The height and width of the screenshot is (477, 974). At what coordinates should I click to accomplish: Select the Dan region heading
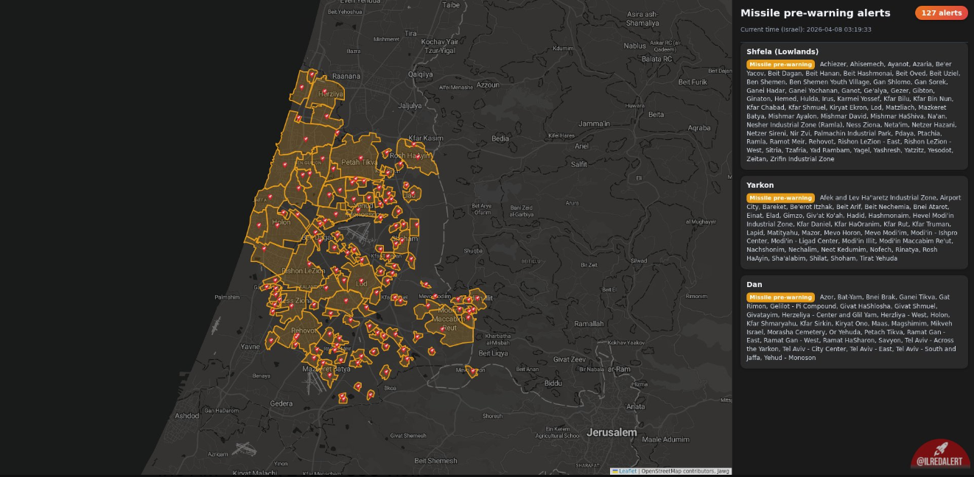[x=754, y=284]
